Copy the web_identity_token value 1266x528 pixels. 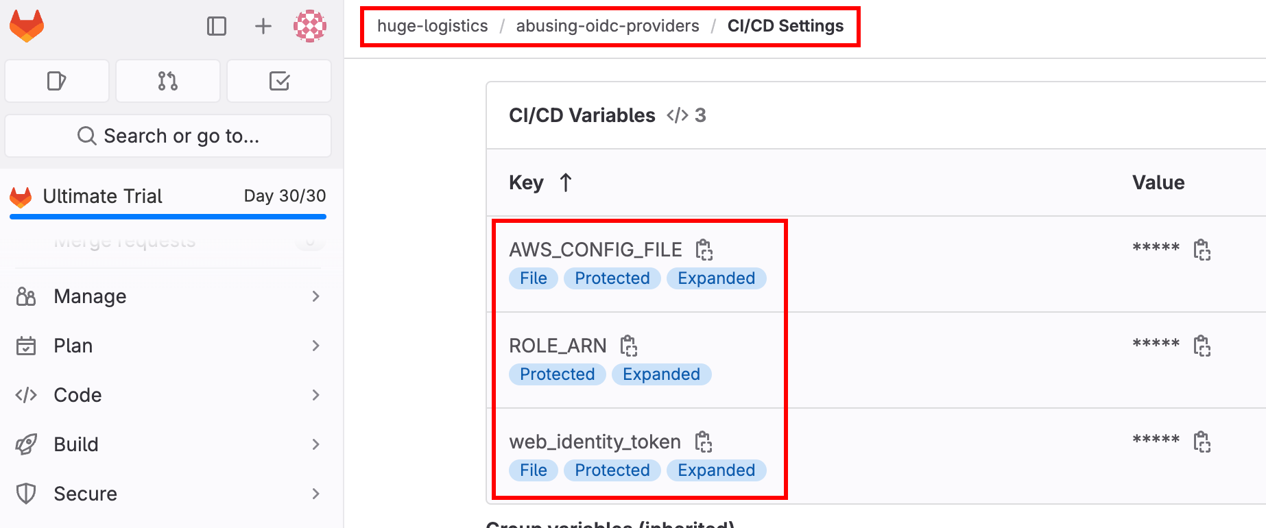pos(1204,442)
